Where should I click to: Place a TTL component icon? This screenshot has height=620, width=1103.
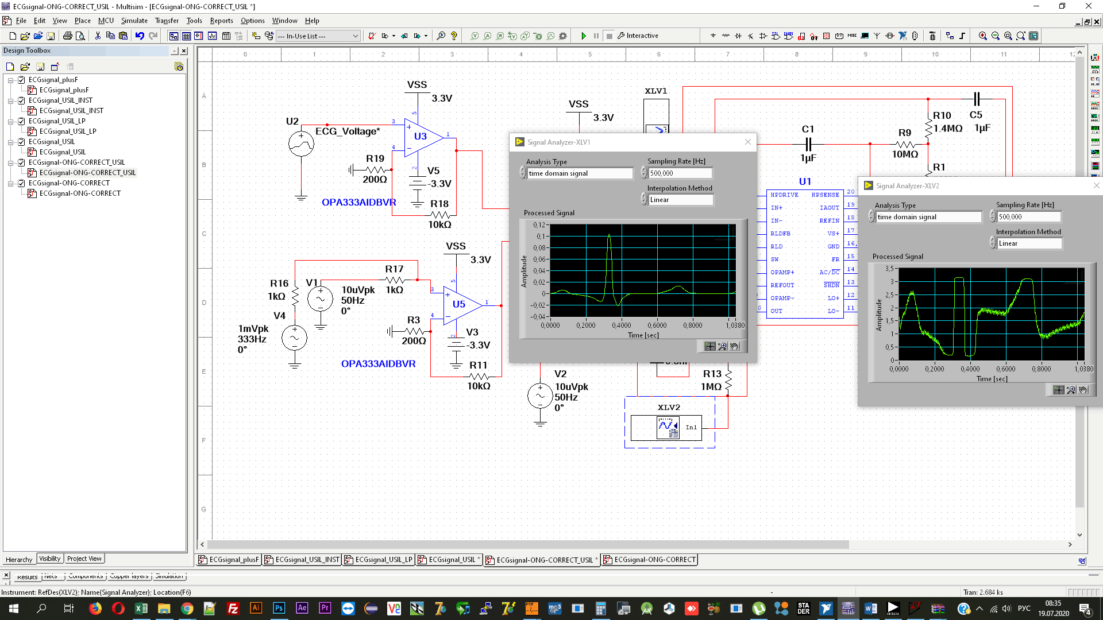point(776,36)
